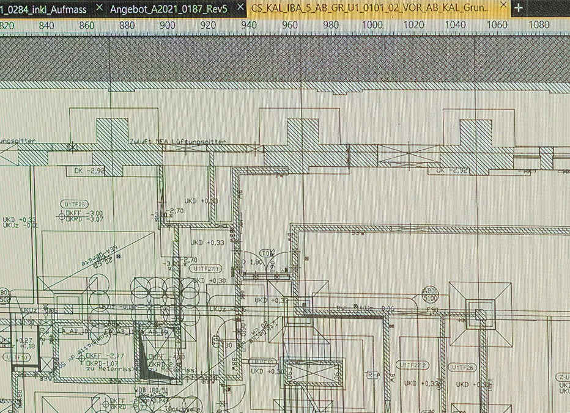The image size is (570, 413).
Task: Click the 860 mark on horizontal ruler
Action: tap(87, 25)
